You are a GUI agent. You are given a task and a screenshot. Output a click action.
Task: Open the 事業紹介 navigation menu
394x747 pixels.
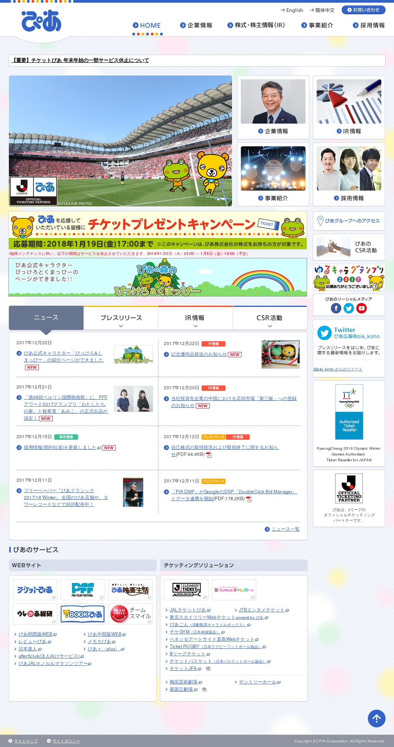click(317, 25)
